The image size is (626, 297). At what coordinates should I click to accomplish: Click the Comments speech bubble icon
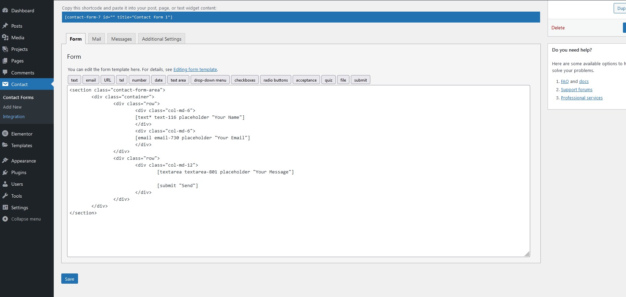pyautogui.click(x=5, y=73)
